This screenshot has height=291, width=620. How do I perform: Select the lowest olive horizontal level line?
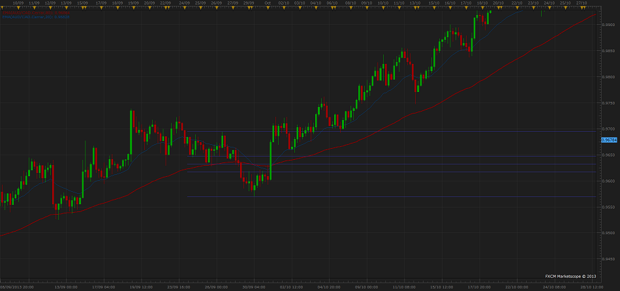coord(392,196)
